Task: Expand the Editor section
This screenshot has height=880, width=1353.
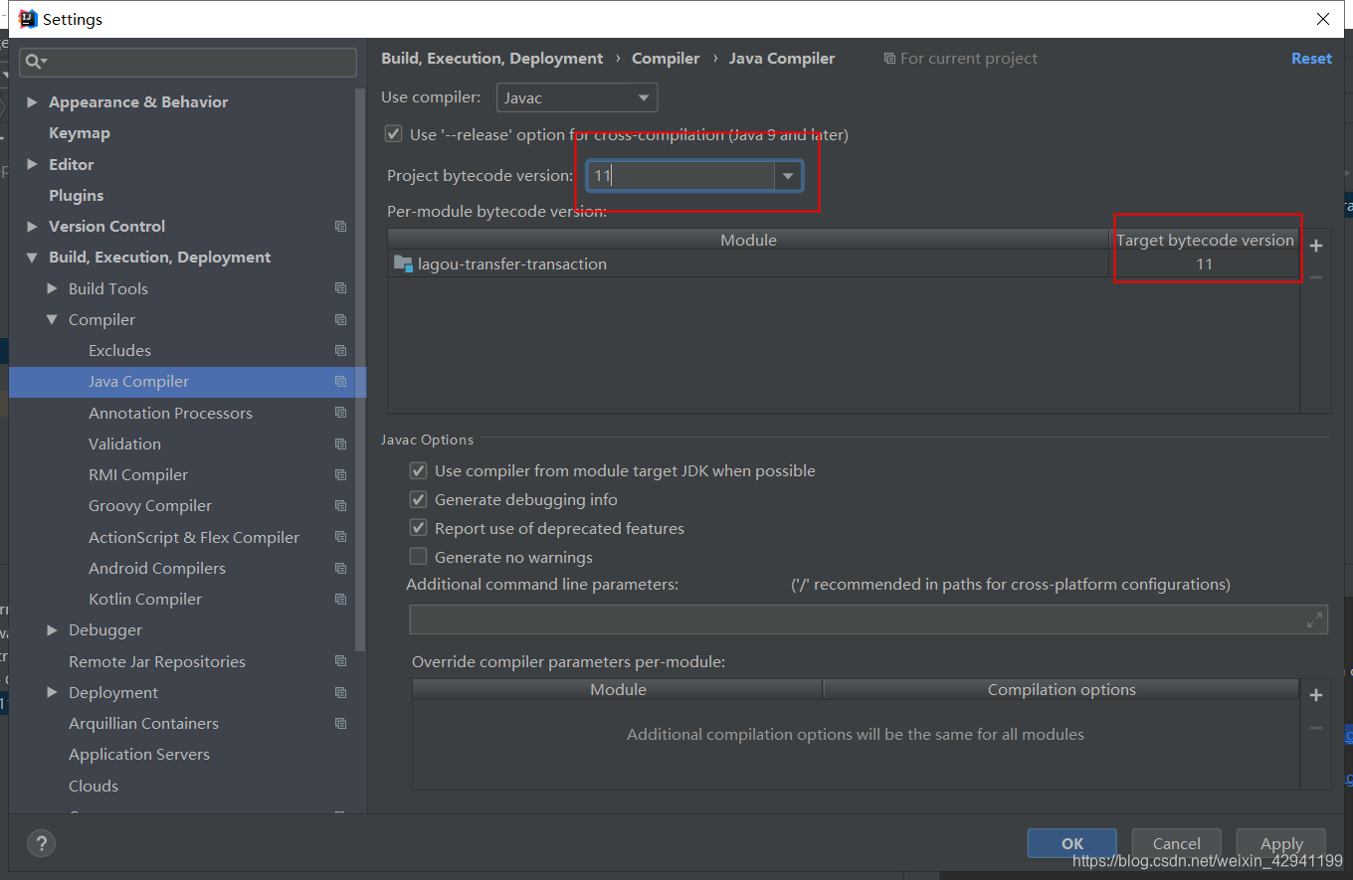Action: tap(32, 164)
